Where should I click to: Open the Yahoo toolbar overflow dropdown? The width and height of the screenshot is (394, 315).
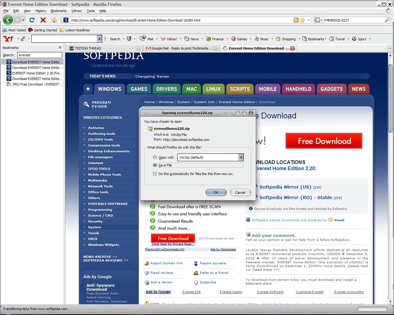coord(370,39)
